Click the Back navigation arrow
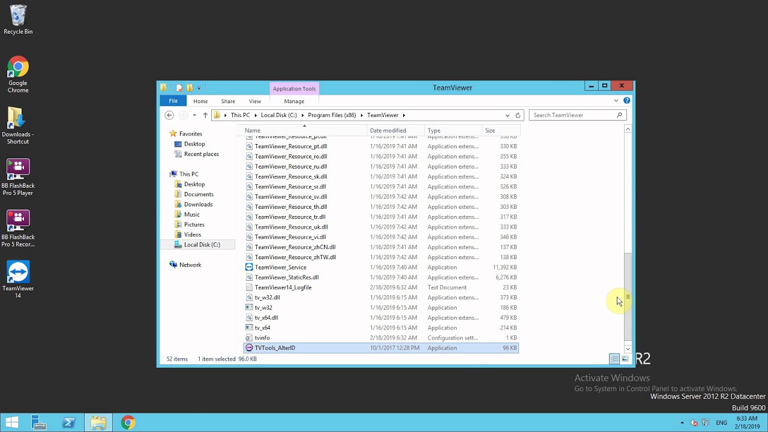The image size is (768, 432). pyautogui.click(x=169, y=115)
